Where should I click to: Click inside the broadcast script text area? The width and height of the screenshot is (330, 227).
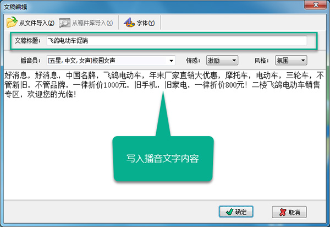[x=165, y=135]
